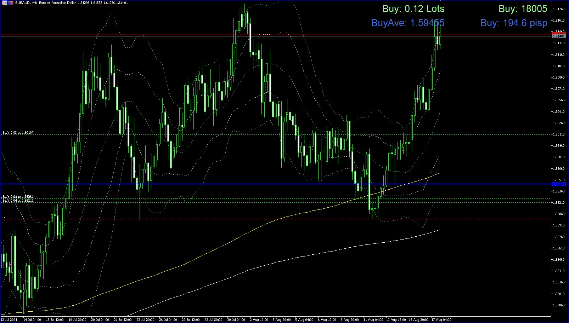Click the '28 Jul 20:00' time label

tap(213, 320)
